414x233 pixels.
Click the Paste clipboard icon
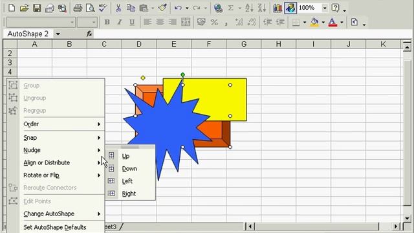[144, 8]
